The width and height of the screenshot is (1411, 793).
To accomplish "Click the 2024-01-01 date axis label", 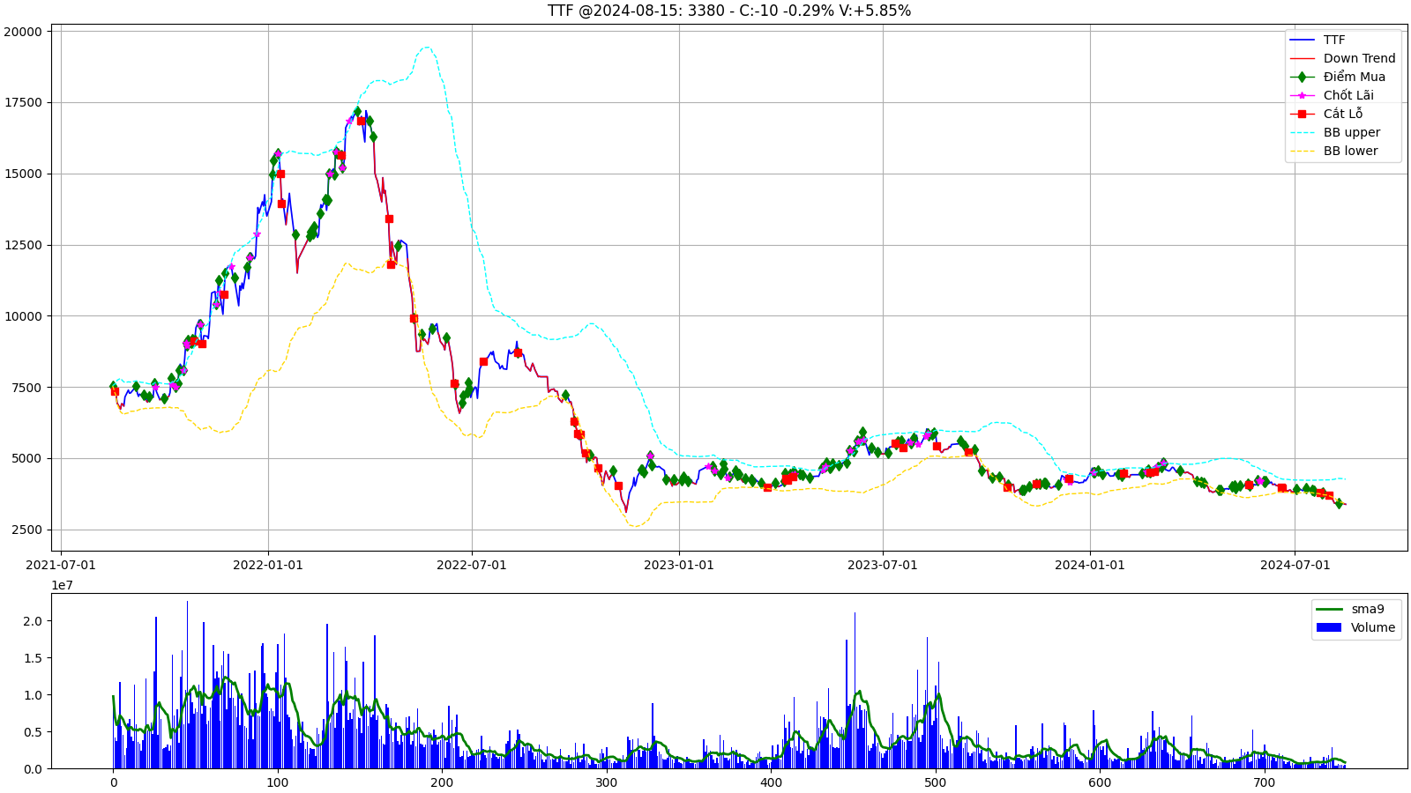I will click(x=1090, y=565).
